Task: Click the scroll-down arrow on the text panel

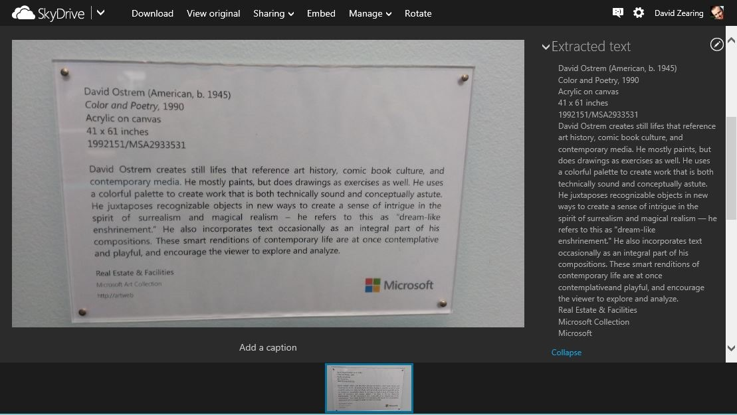Action: (730, 348)
